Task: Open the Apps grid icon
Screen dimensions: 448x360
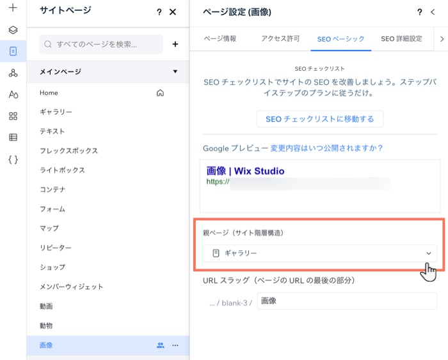Action: click(x=13, y=116)
